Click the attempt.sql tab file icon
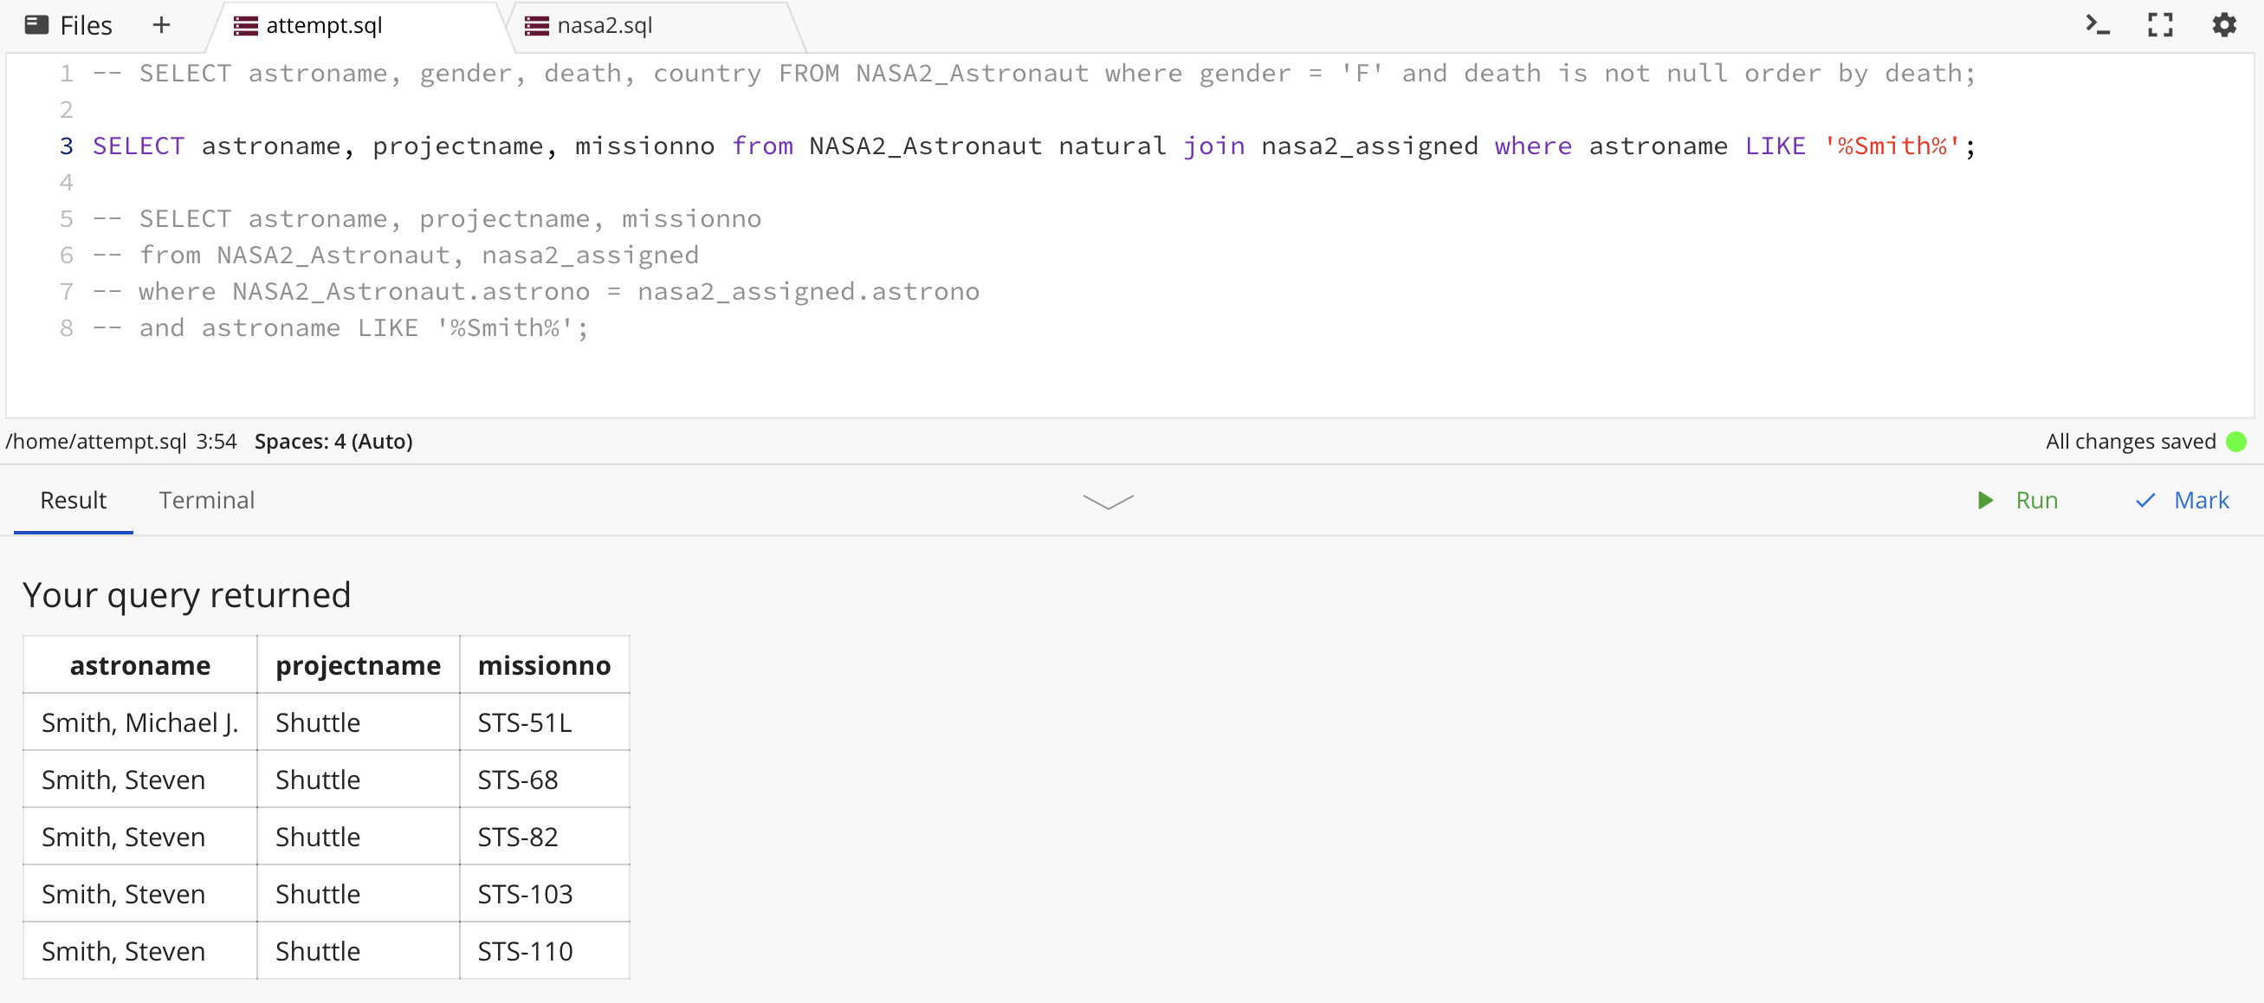Viewport: 2264px width, 1003px height. coord(245,25)
